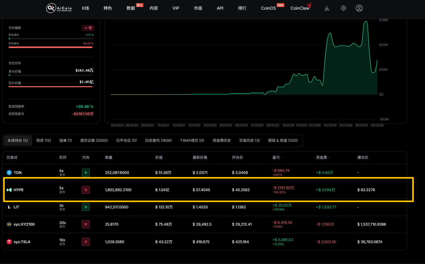Click the xyz:XYZ100 coin icon

click(x=9, y=224)
